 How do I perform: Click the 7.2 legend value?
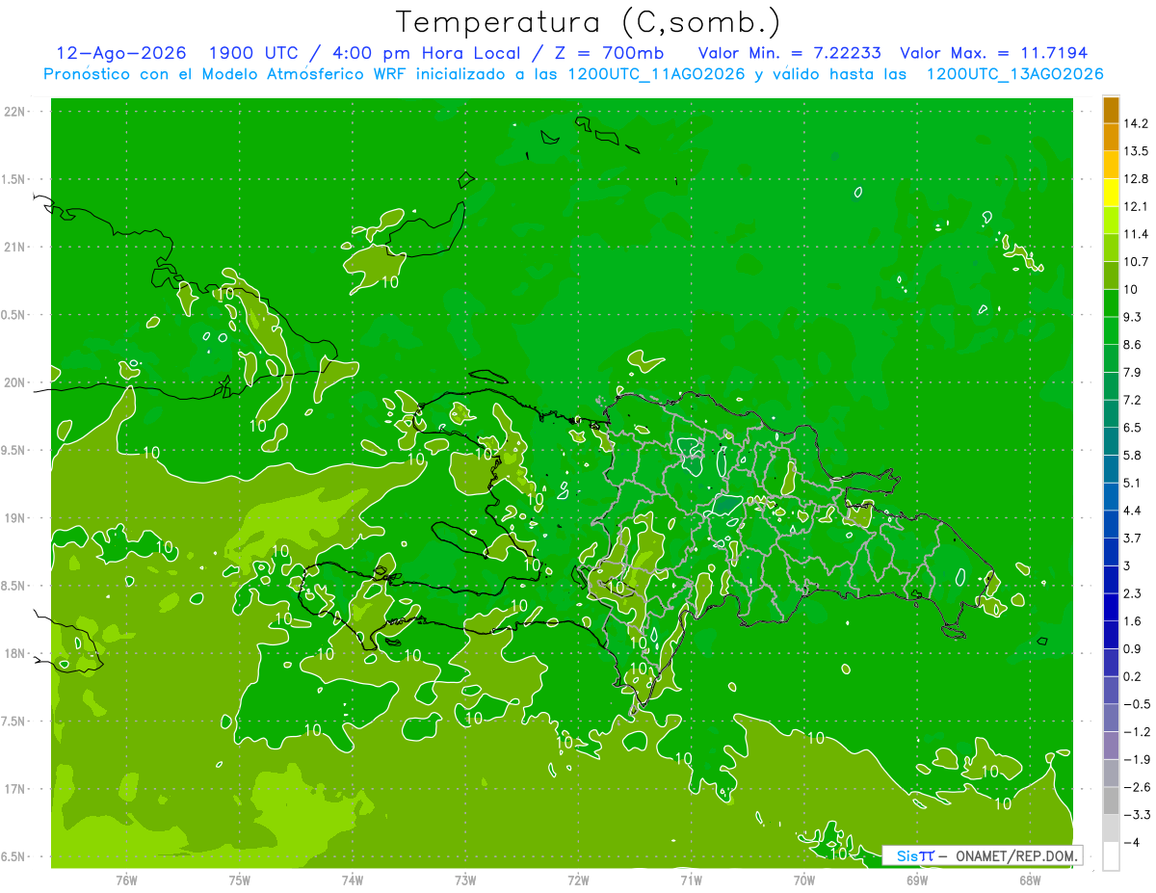[x=1133, y=400]
